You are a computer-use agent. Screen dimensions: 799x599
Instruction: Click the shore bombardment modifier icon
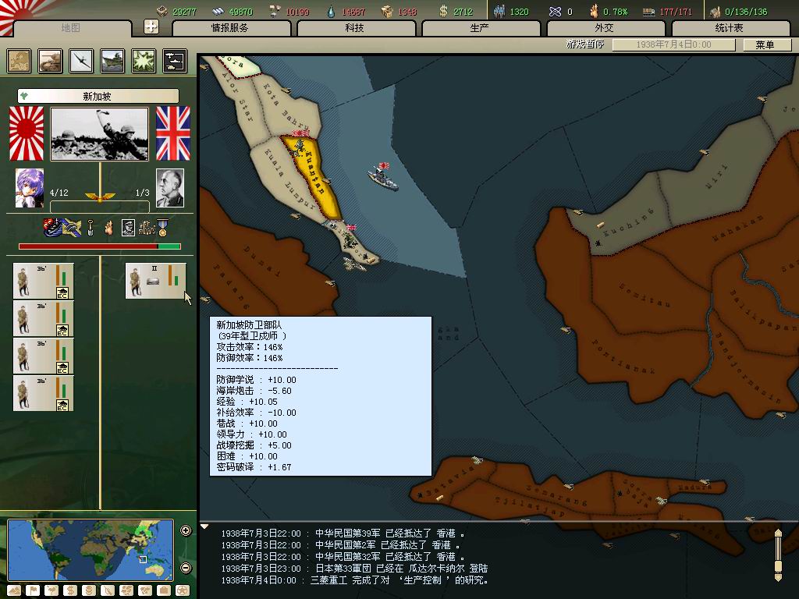click(51, 227)
